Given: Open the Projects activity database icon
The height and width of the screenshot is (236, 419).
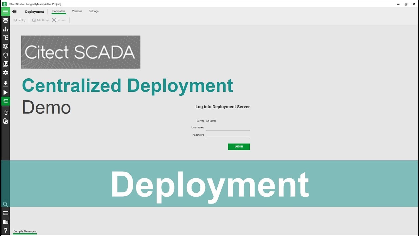Looking at the screenshot, I should [x=5, y=20].
